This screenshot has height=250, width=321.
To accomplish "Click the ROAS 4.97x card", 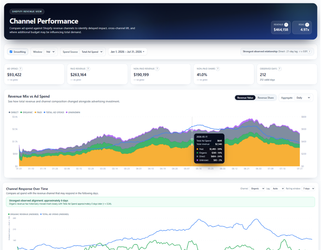I will click(302, 27).
